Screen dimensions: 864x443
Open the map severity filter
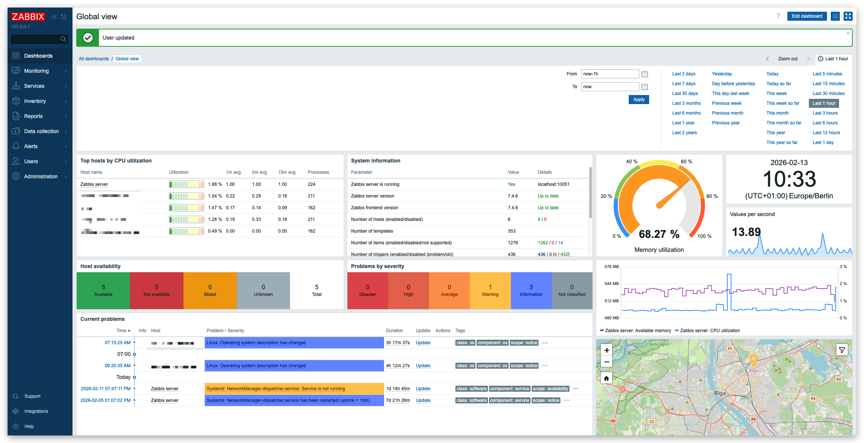[x=842, y=350]
